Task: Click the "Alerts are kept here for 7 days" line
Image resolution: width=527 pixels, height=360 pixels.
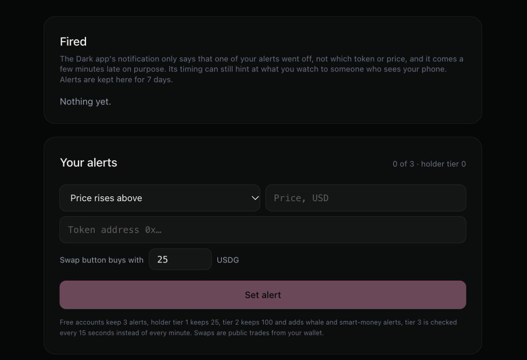Action: 116,80
